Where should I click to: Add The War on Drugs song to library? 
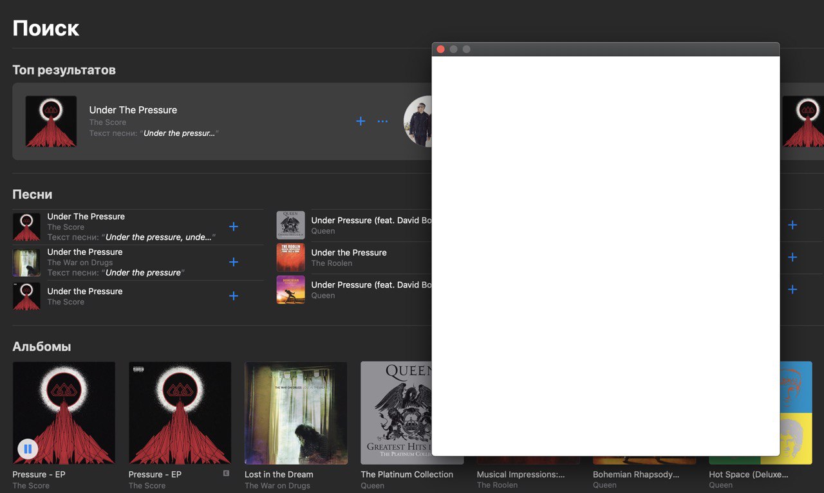coord(234,262)
